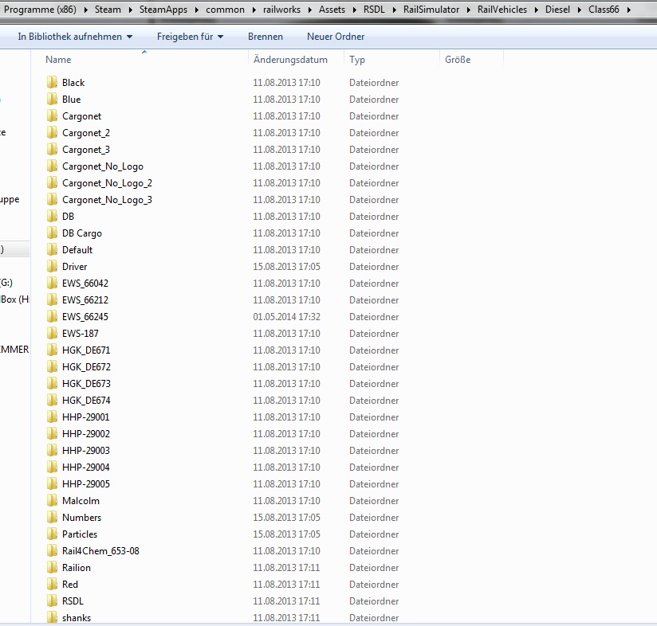Select the Cargonet_No_Logo_2 folder name
Viewport: 657px width, 626px height.
coord(107,183)
